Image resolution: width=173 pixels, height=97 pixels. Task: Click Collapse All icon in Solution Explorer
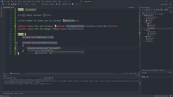[x=157, y=10]
